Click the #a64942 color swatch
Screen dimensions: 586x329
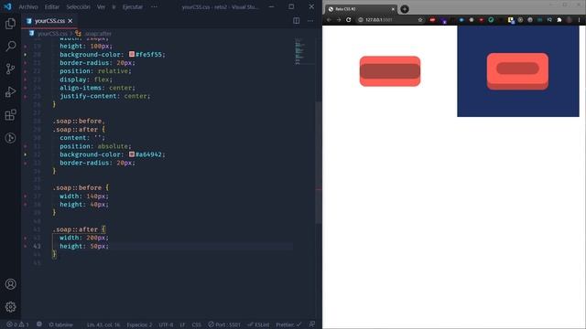(132, 154)
